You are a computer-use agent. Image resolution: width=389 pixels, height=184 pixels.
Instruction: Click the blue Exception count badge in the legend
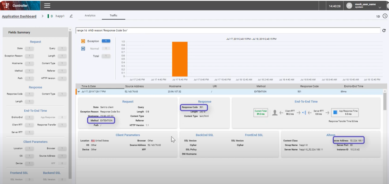[106, 41]
